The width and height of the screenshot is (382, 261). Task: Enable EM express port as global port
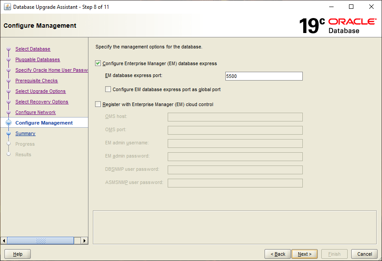click(x=108, y=89)
